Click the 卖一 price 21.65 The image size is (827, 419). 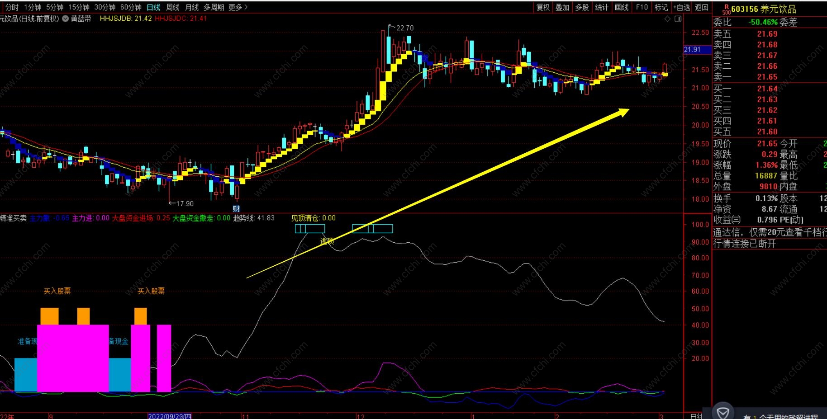(767, 77)
